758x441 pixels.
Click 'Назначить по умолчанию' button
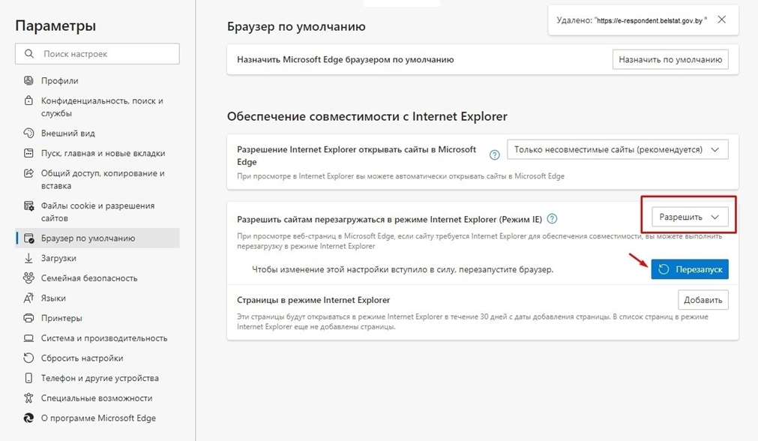[x=670, y=59]
